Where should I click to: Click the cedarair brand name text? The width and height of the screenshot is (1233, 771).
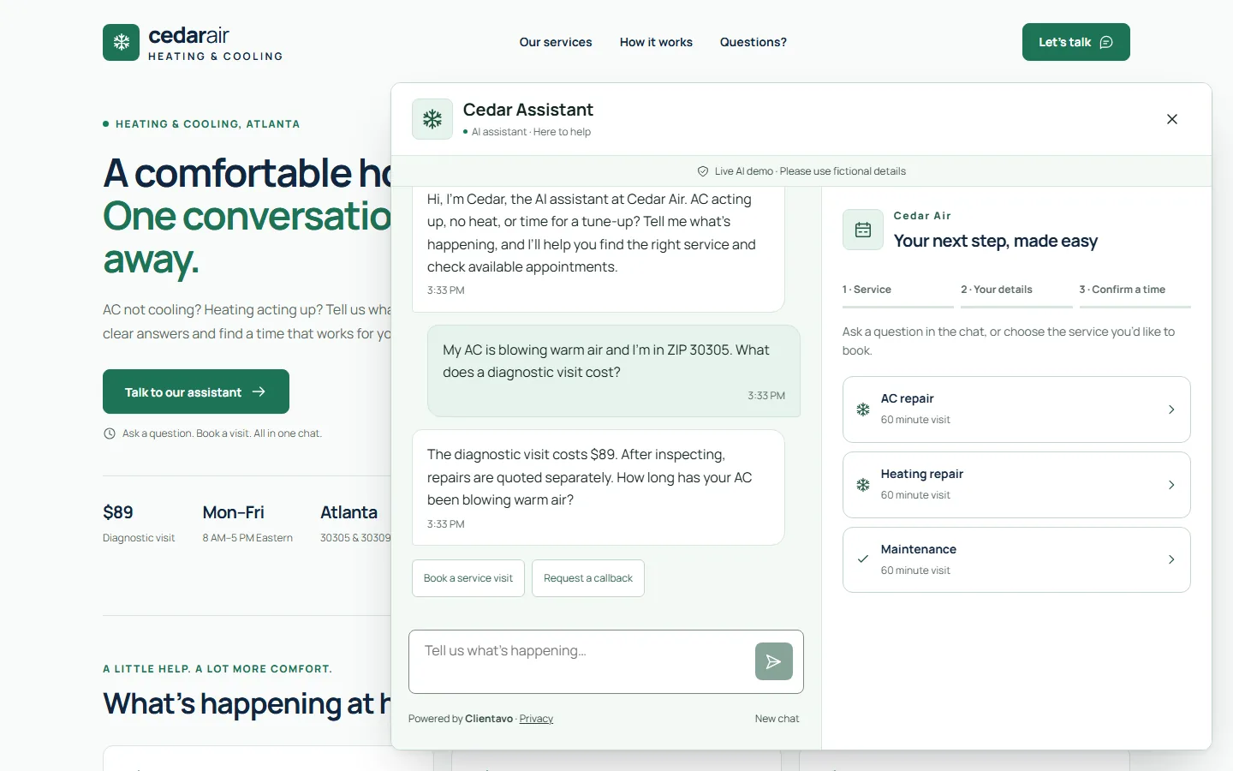click(188, 35)
